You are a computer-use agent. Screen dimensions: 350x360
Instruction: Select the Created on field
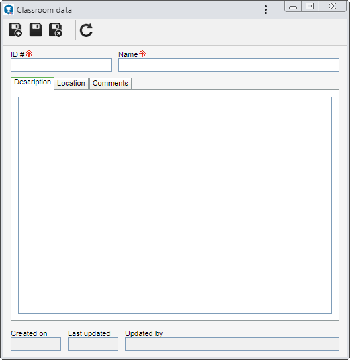pyautogui.click(x=36, y=344)
